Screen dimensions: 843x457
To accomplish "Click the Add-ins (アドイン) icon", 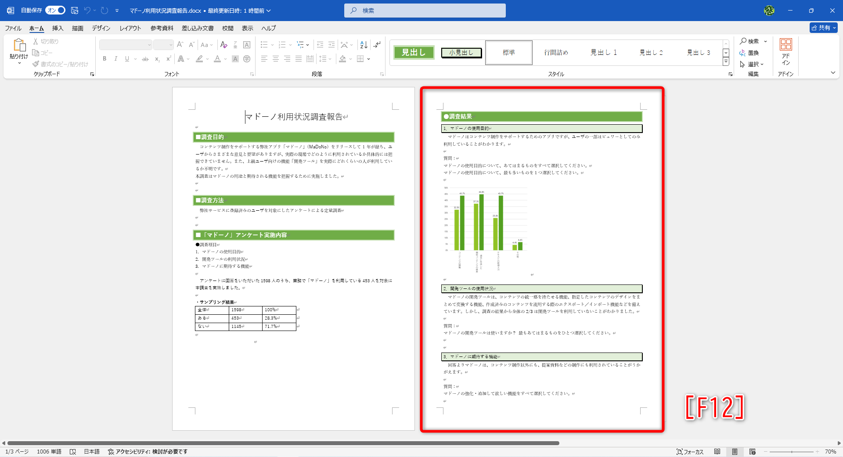I will click(x=785, y=50).
